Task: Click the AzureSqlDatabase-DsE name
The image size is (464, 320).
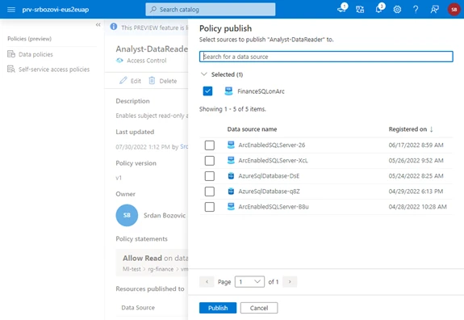Action: click(x=269, y=175)
